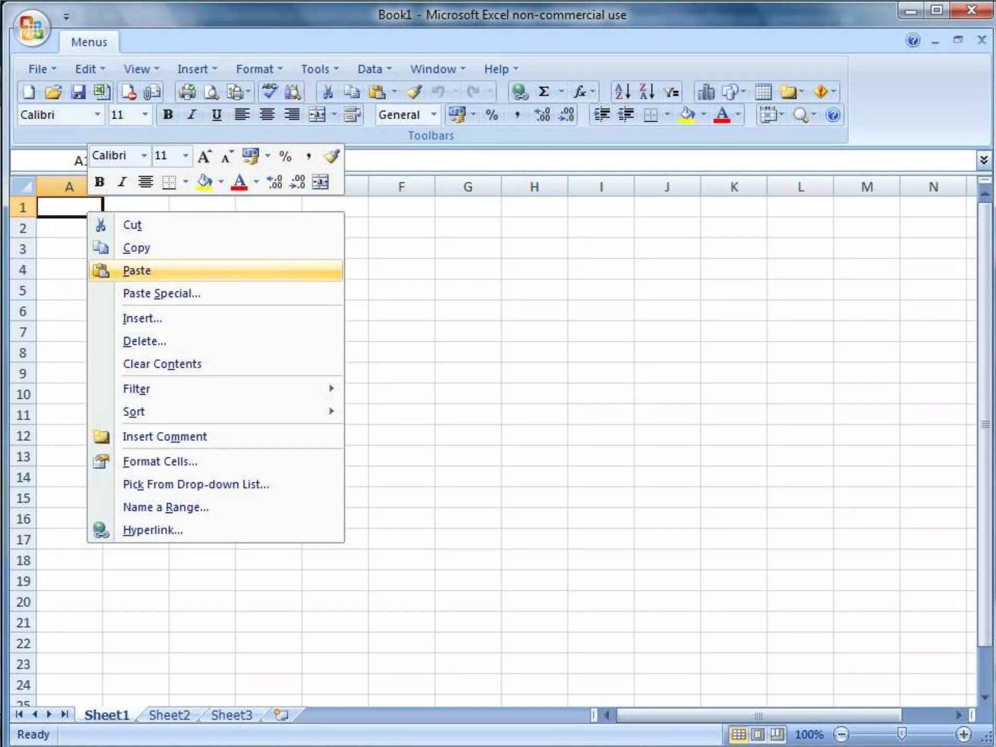
Task: Toggle Italic in the mini toolbar
Action: tap(122, 182)
